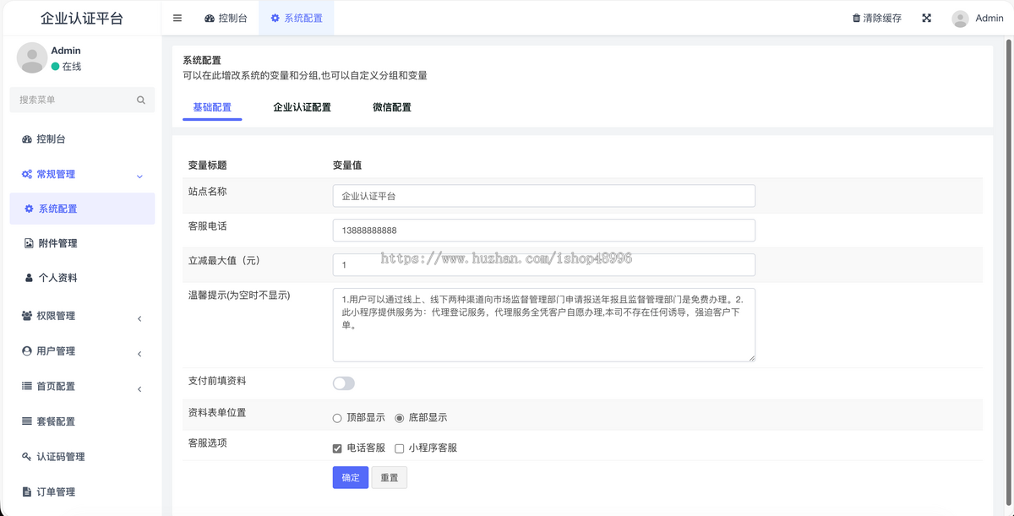Viewport: 1014px width, 516px height.
Task: Click the 客服选项 label
Action: coord(207,443)
